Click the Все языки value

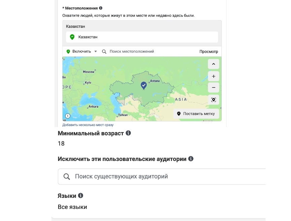72,207
